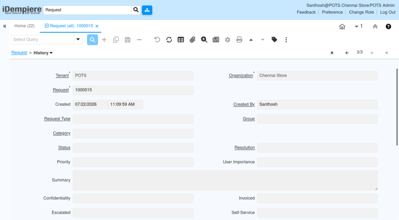Click the Zoom Across icon

pos(204,40)
